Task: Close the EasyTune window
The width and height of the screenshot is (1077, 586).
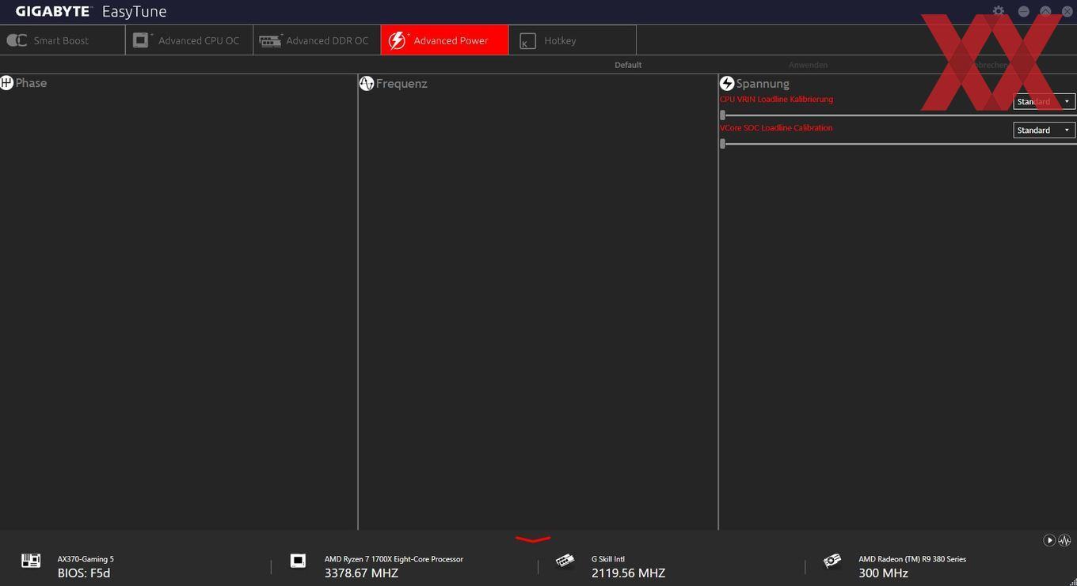Action: [x=1067, y=11]
